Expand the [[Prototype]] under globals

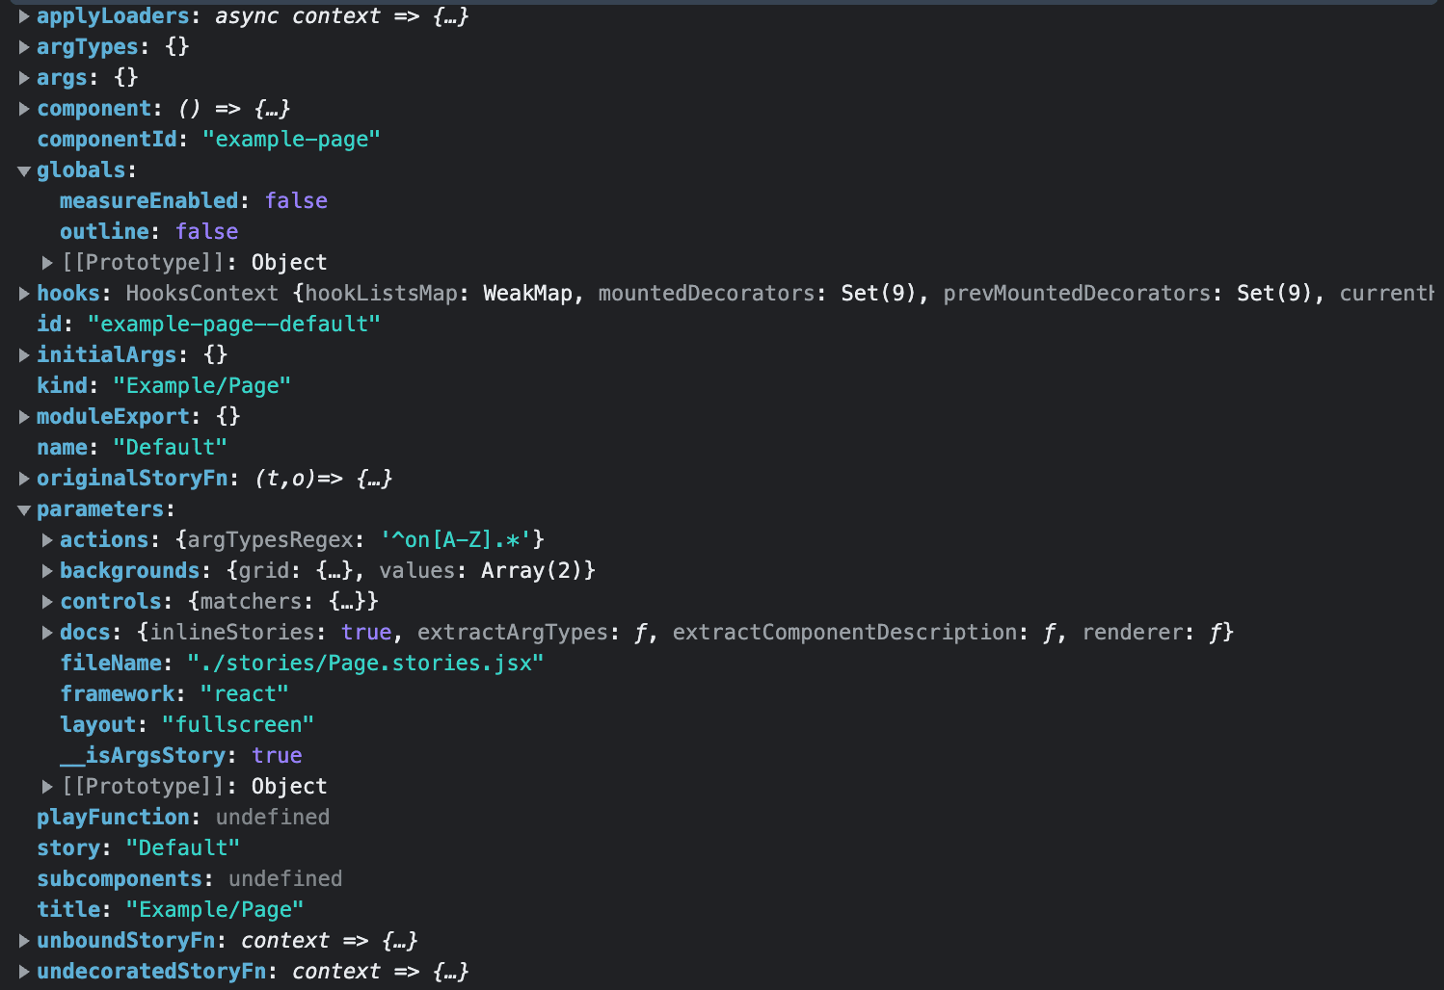(x=46, y=261)
